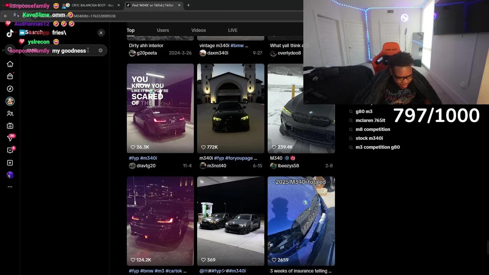The height and width of the screenshot is (275, 489).
Task: Select 'mclaren 765lt' search suggestion
Action: coord(370,120)
